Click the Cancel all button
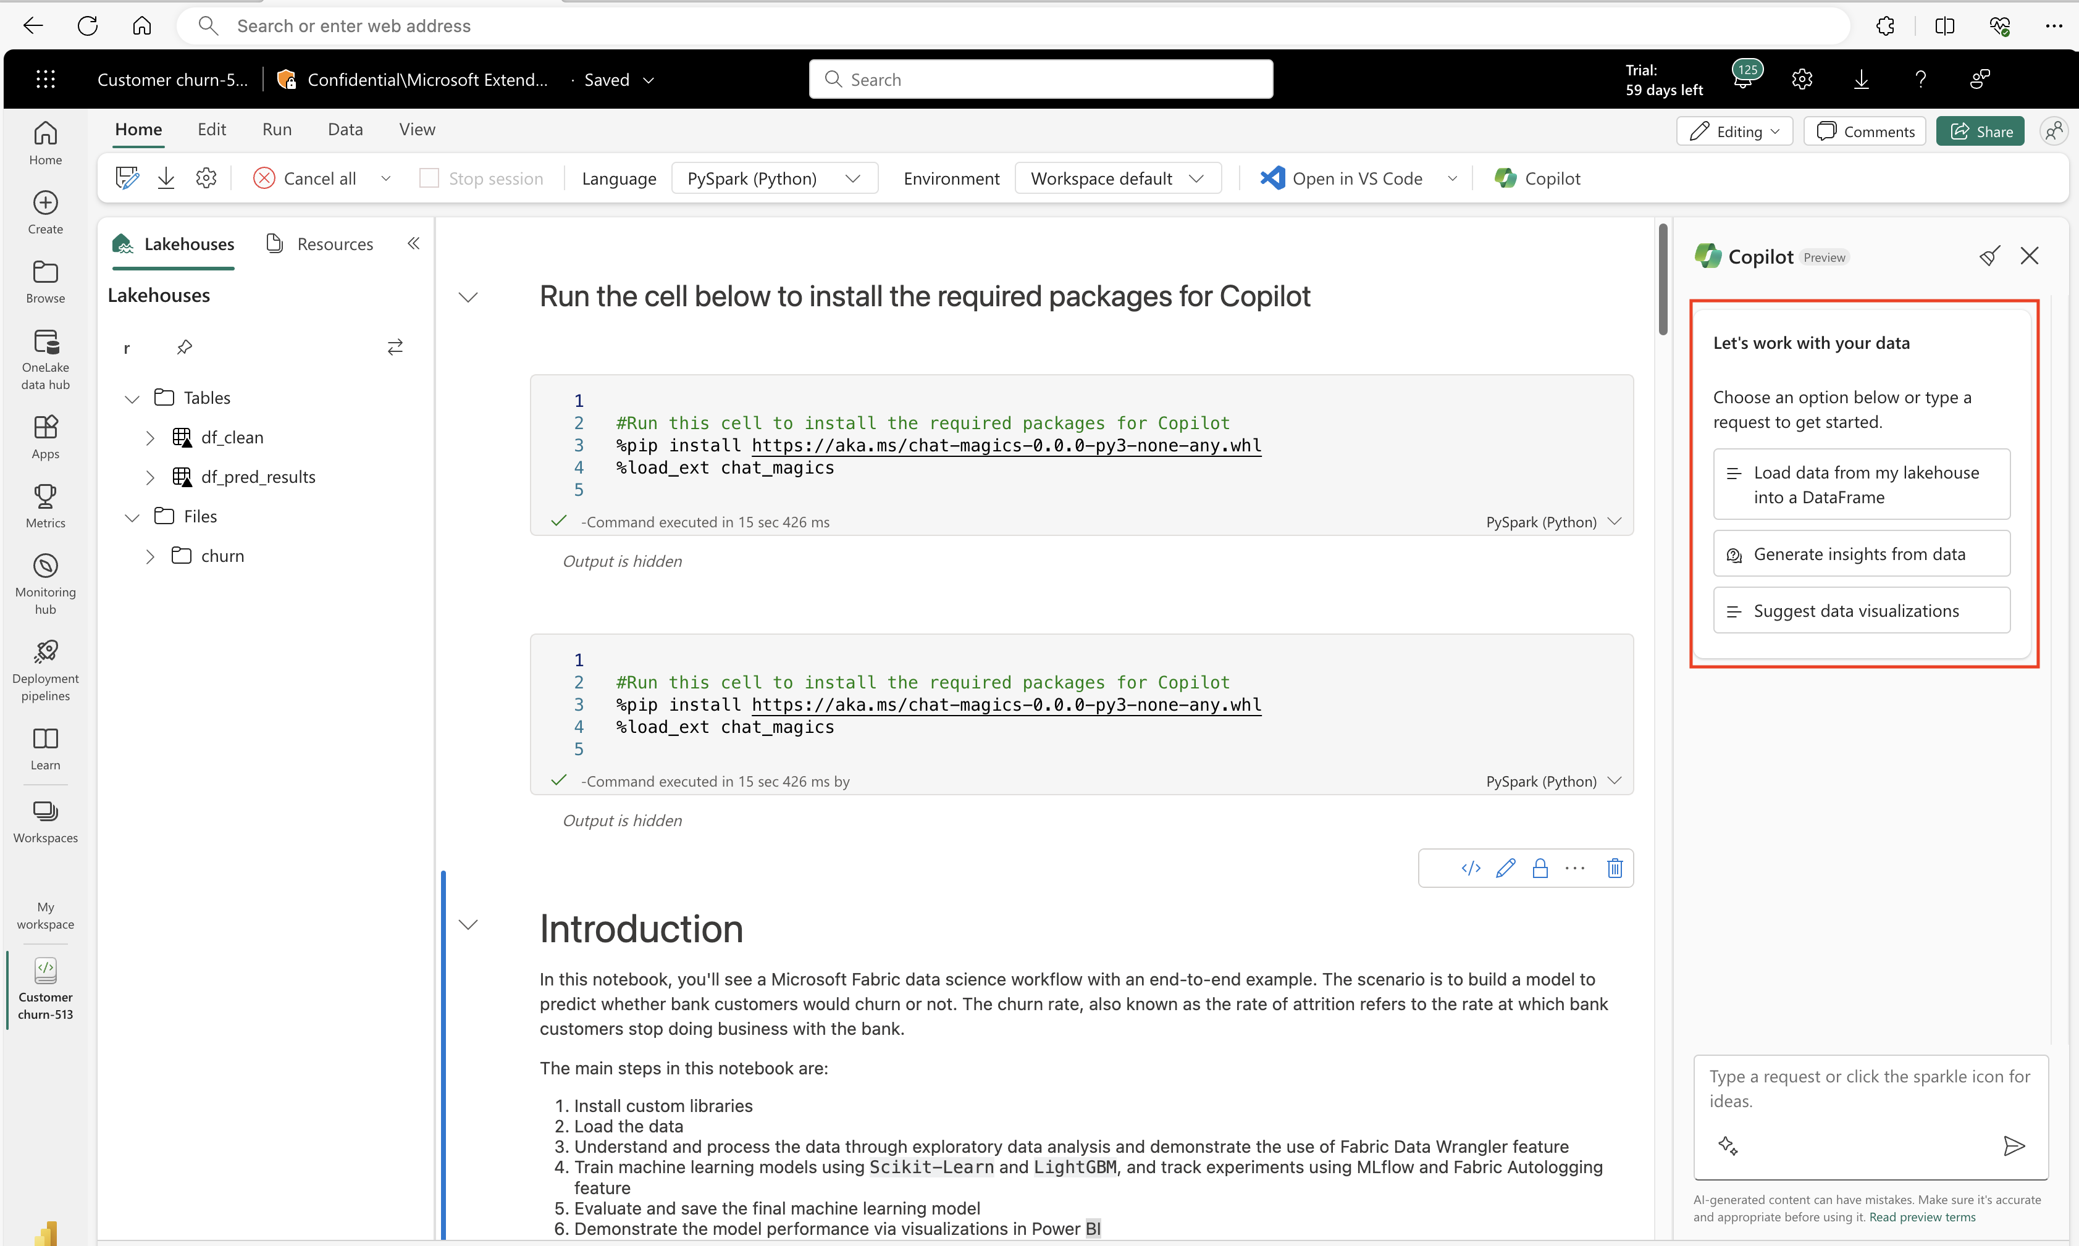This screenshot has width=2079, height=1246. pos(304,178)
